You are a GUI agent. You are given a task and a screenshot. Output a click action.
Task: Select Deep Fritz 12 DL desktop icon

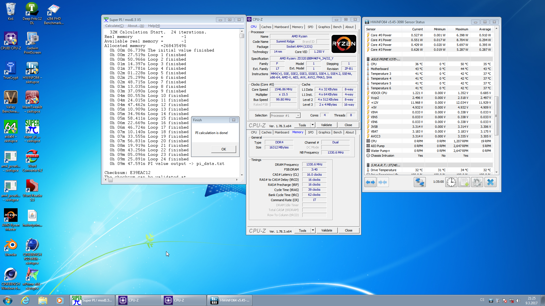click(x=32, y=14)
